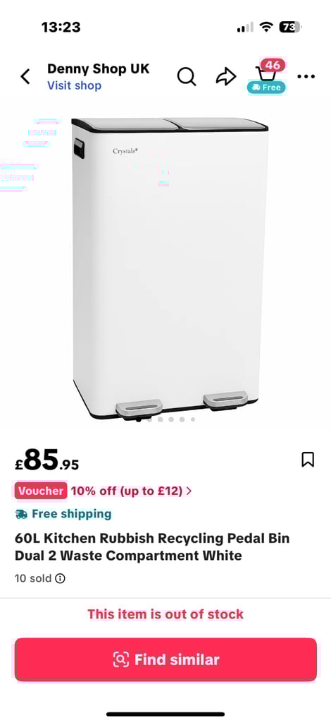Bookmark this bin with the save icon

click(308, 459)
